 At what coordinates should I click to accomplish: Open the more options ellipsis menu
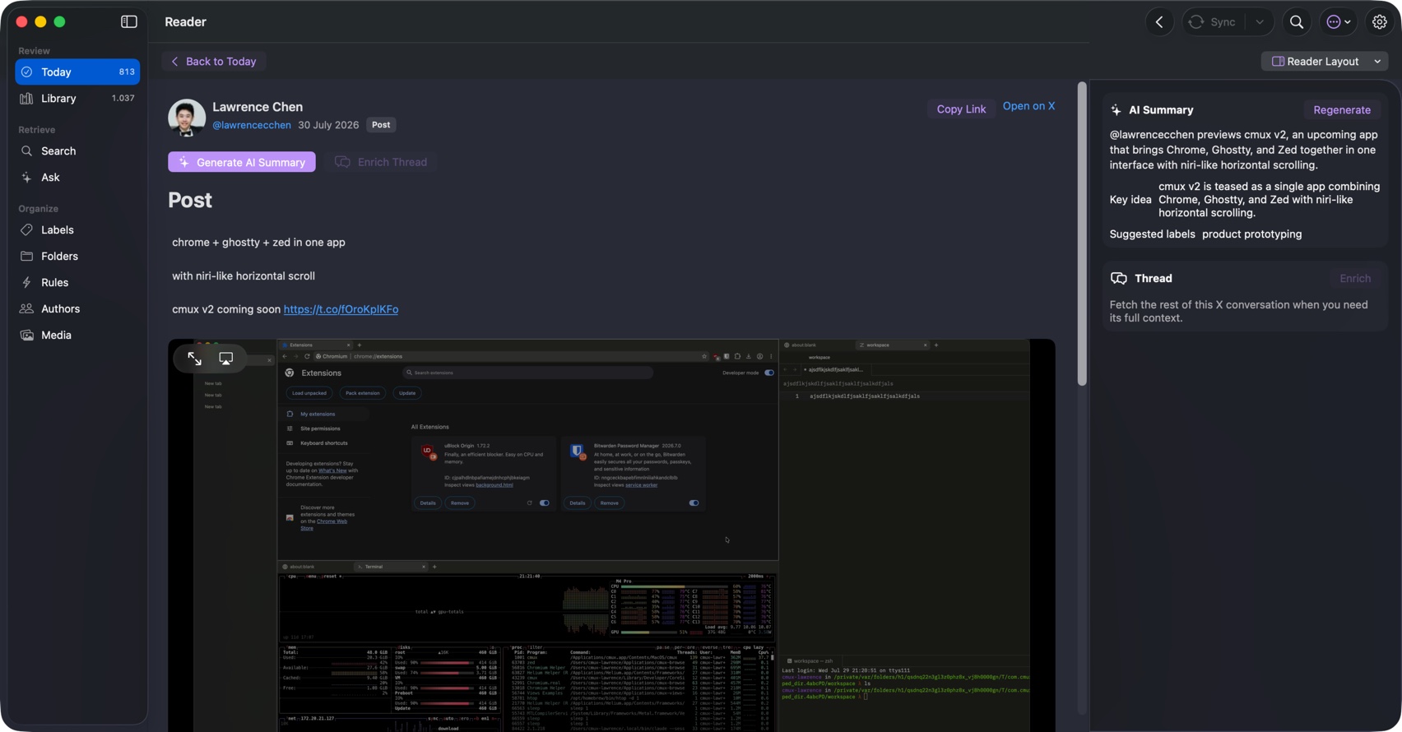[1339, 22]
